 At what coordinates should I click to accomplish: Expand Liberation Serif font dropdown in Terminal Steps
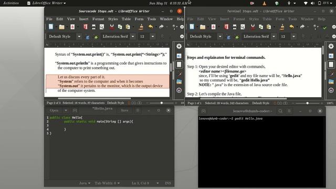click(274, 36)
